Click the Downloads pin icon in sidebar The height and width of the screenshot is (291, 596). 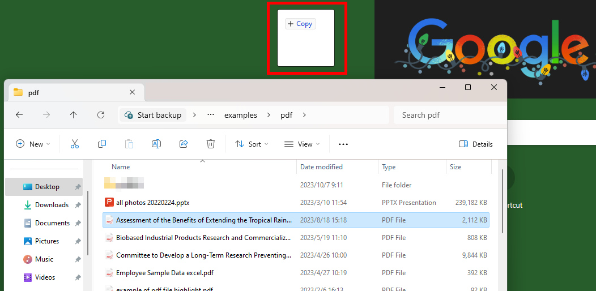click(x=78, y=205)
